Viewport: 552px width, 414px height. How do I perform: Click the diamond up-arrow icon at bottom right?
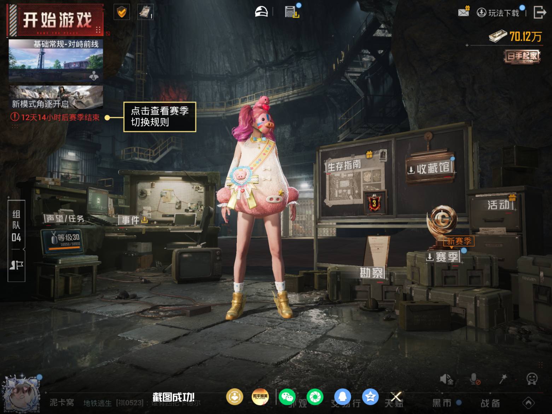[528, 403]
